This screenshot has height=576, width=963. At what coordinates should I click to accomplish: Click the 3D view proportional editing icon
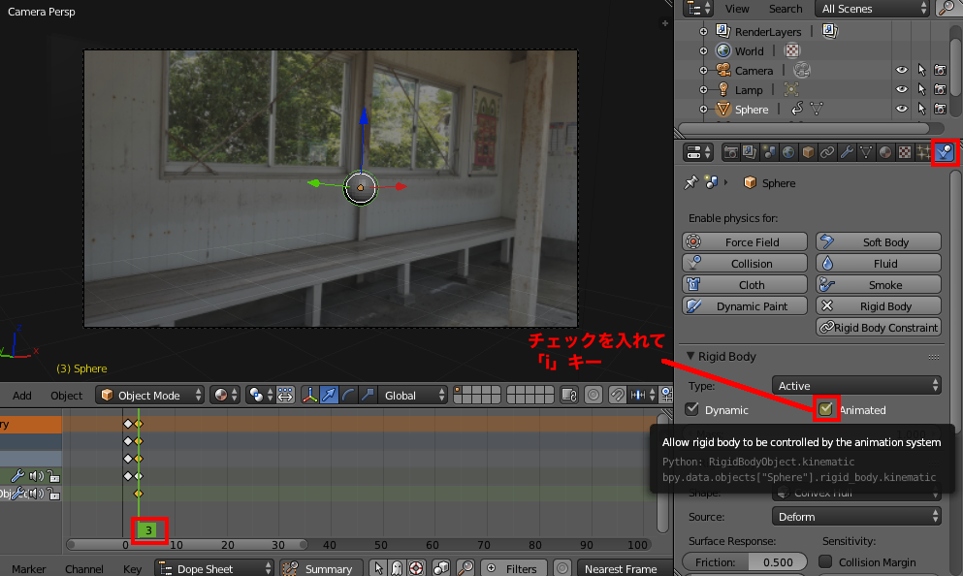click(594, 395)
